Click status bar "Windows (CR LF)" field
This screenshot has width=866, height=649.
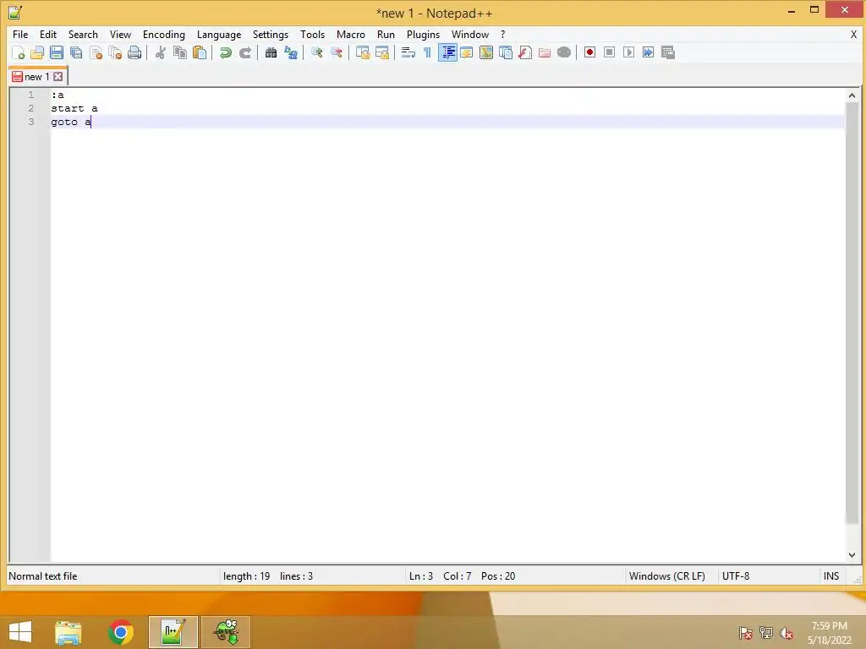tap(667, 576)
